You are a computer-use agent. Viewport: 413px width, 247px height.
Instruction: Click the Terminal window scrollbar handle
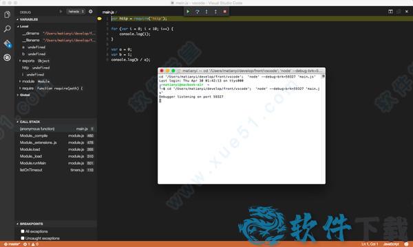324,76
